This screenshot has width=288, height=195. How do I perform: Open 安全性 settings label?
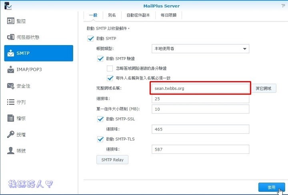tap(23, 86)
